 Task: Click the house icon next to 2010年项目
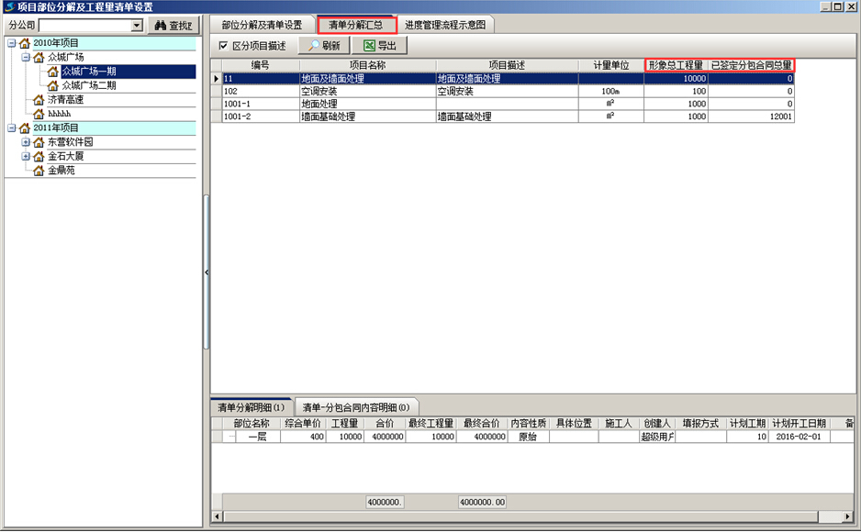pyautogui.click(x=24, y=43)
